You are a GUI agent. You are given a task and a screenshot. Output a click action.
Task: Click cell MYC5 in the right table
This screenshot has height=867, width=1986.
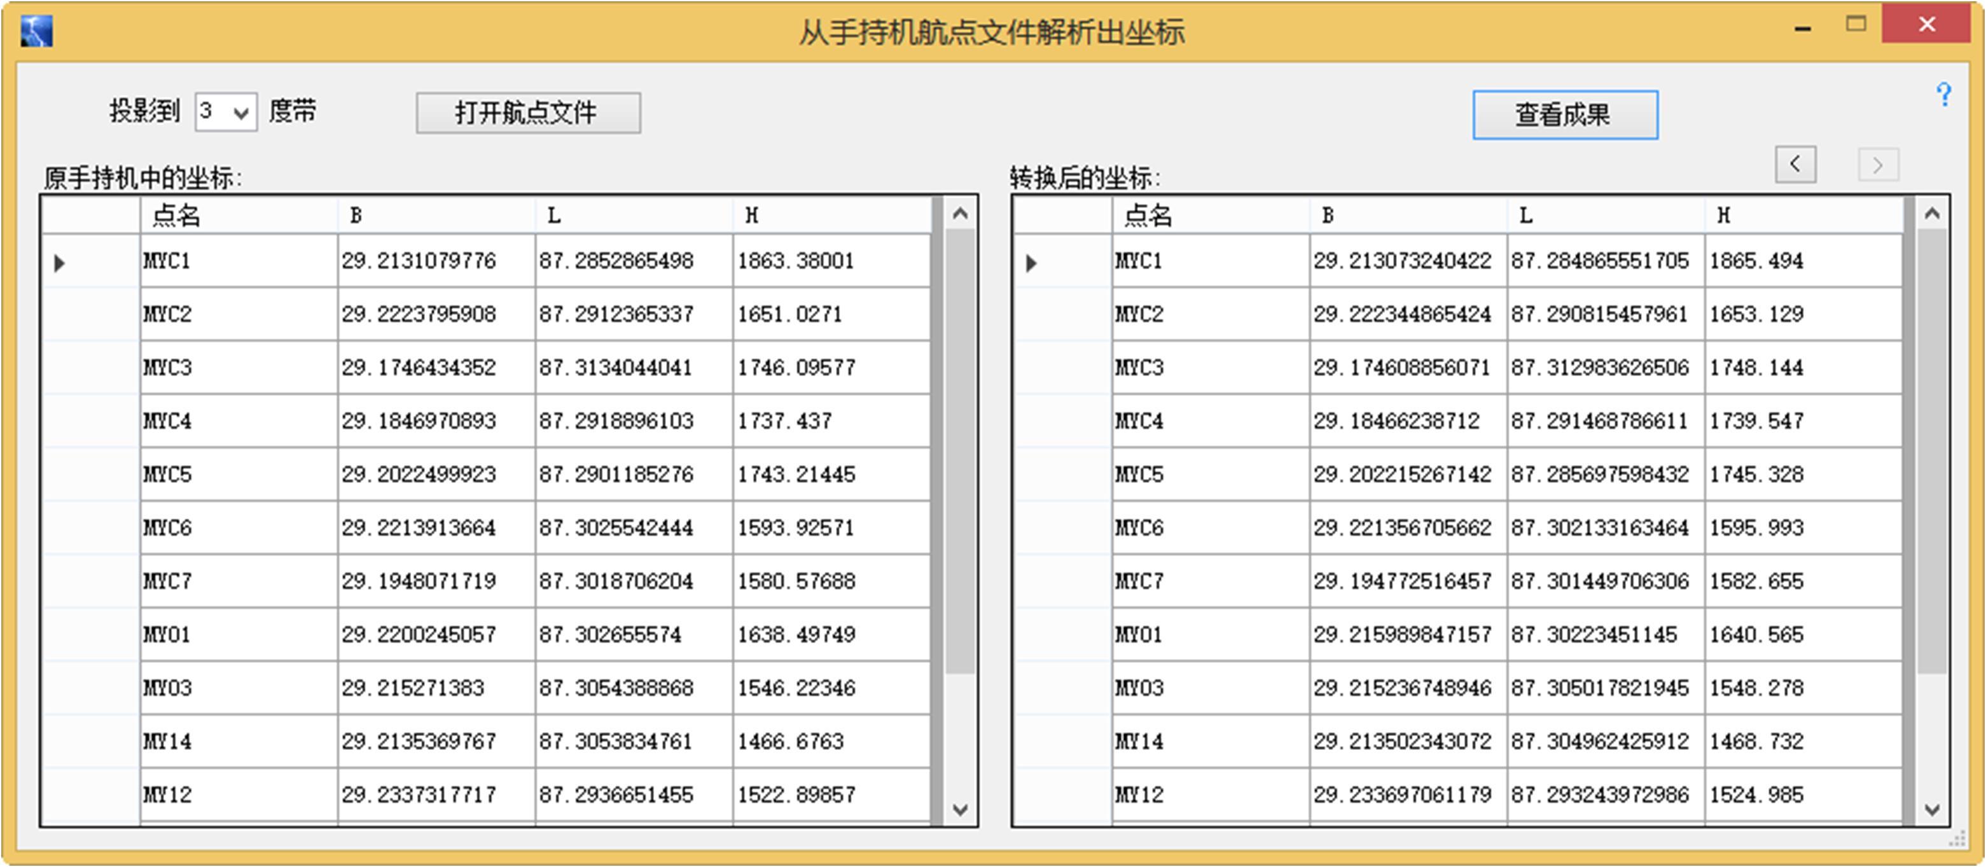point(1211,474)
